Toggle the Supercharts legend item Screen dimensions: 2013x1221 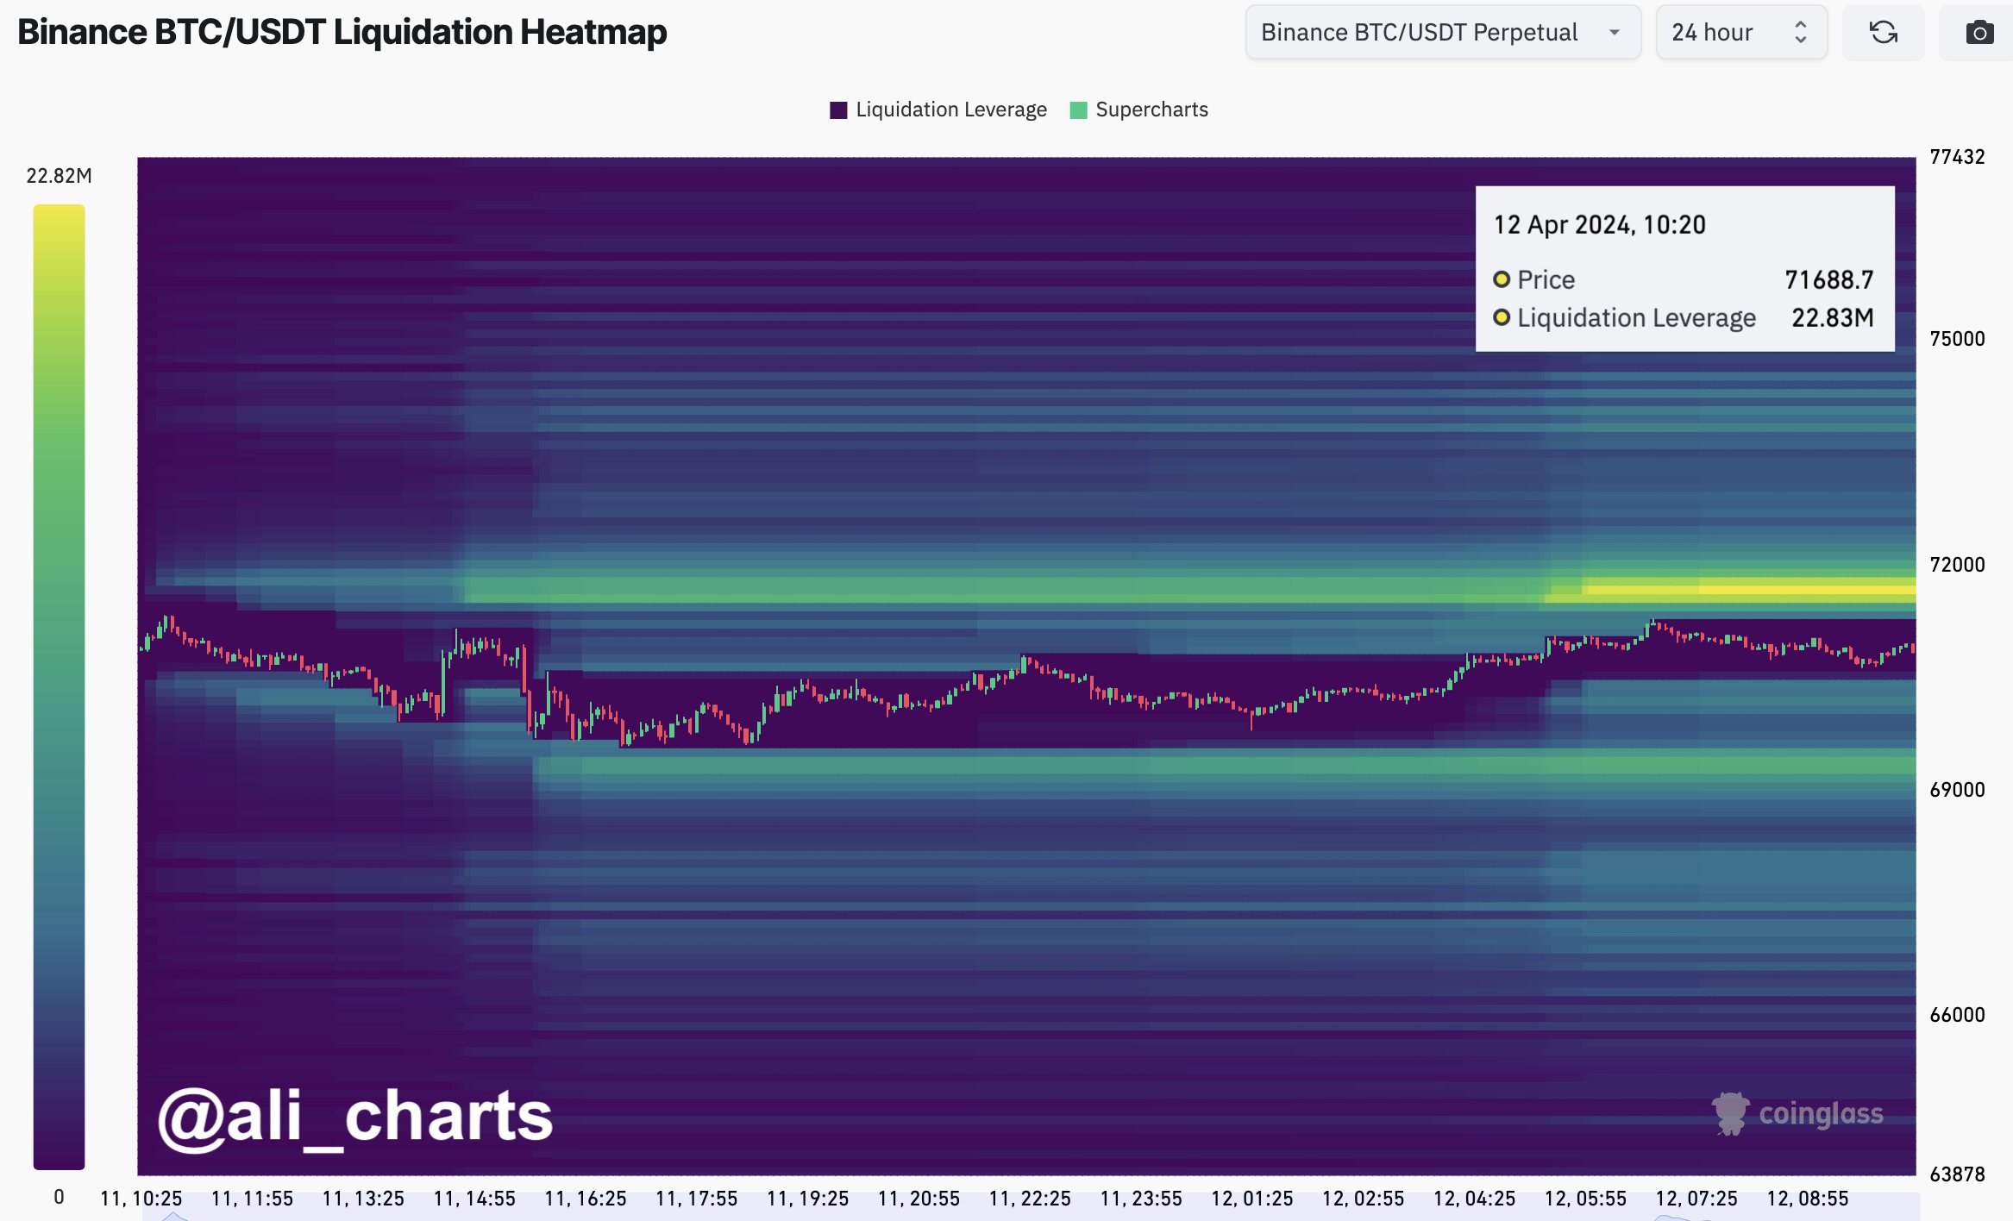point(1138,110)
